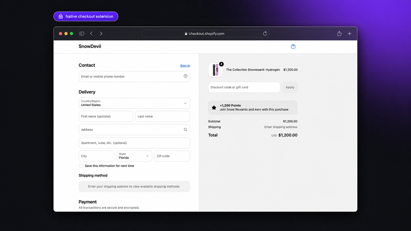Click the quantity badge on snowboard thumbnail
411x231 pixels.
(x=221, y=64)
